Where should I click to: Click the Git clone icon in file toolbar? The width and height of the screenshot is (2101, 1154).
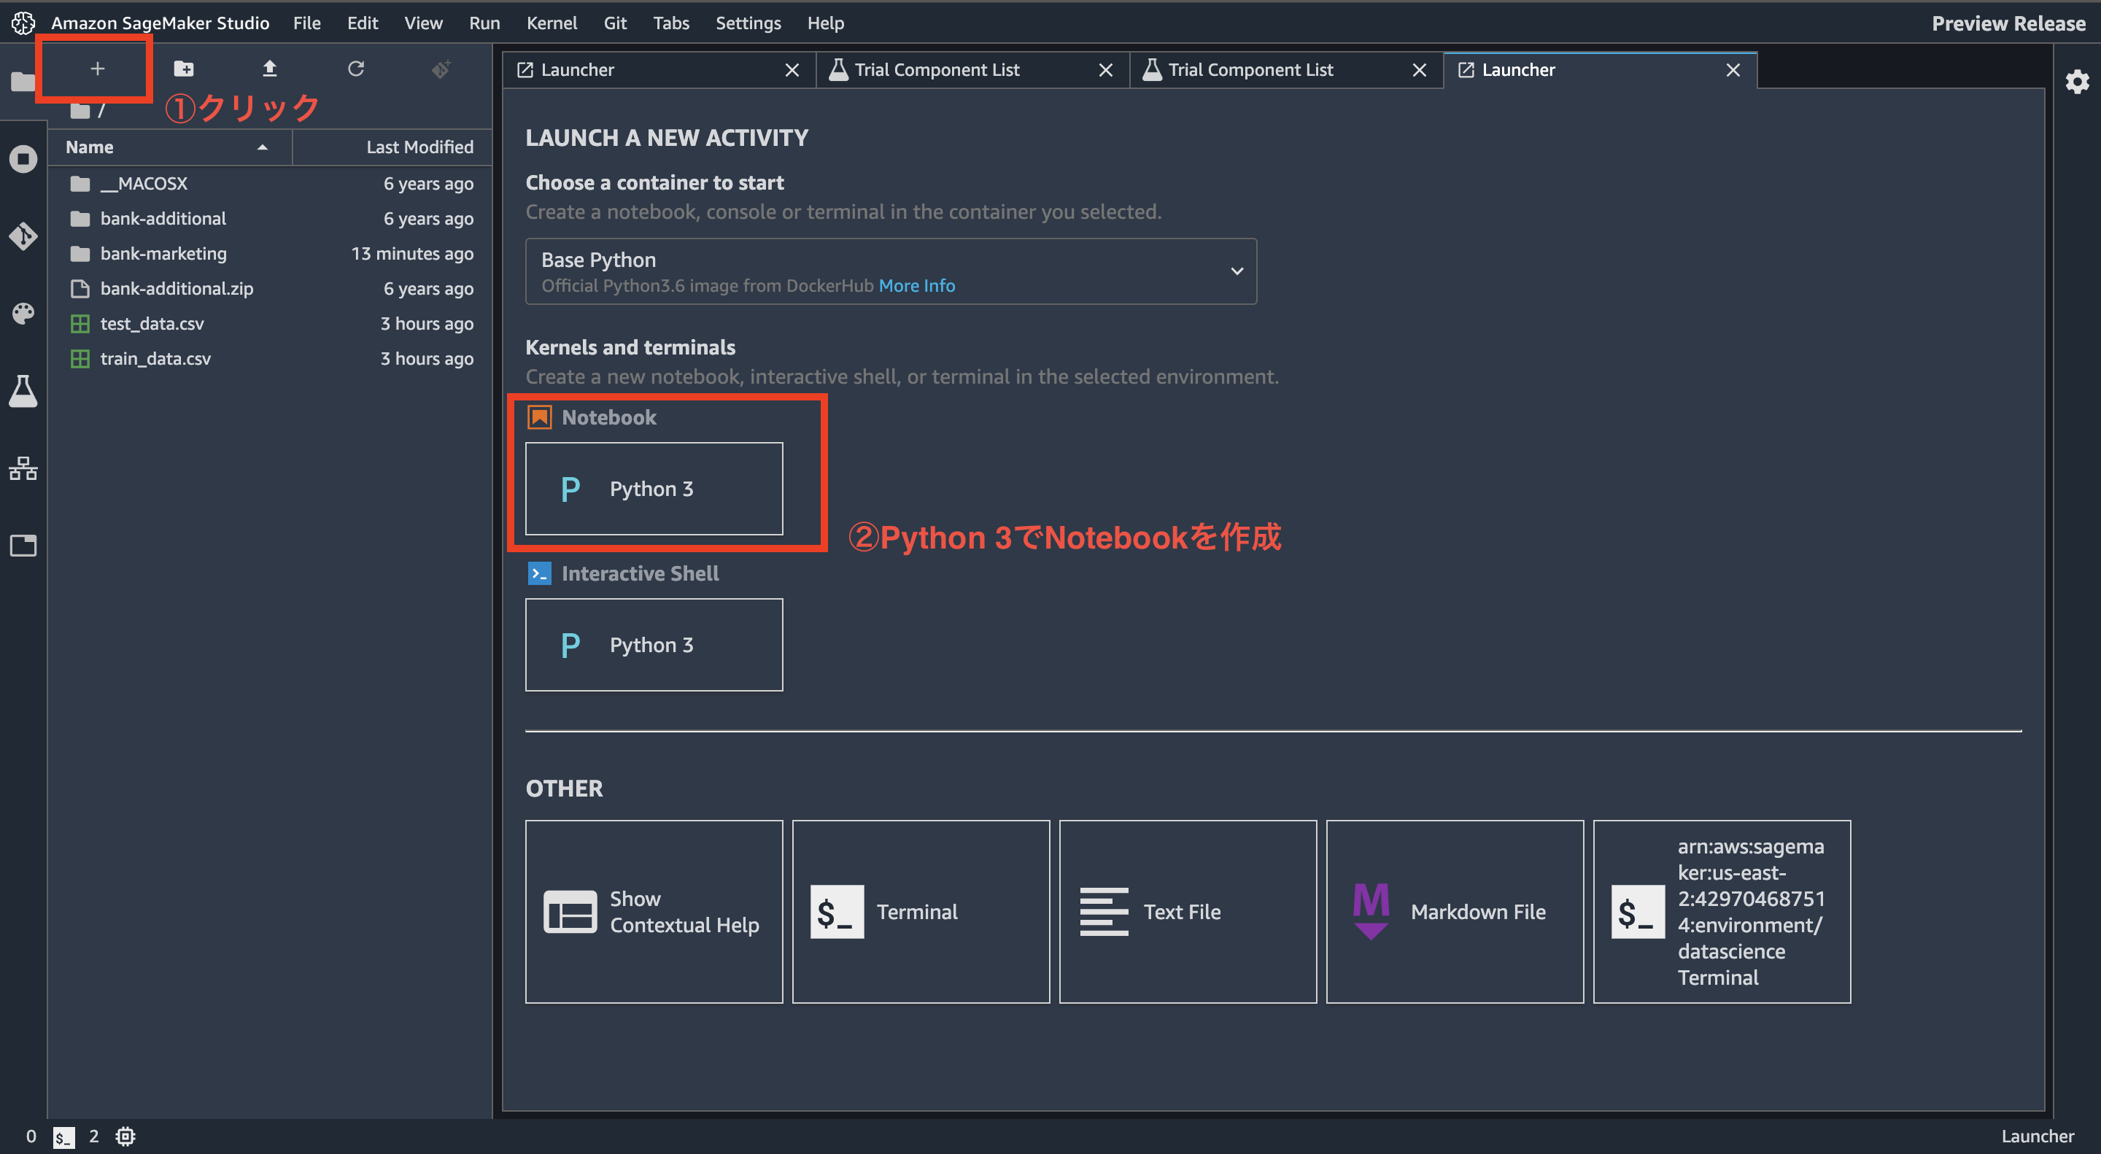click(x=441, y=69)
